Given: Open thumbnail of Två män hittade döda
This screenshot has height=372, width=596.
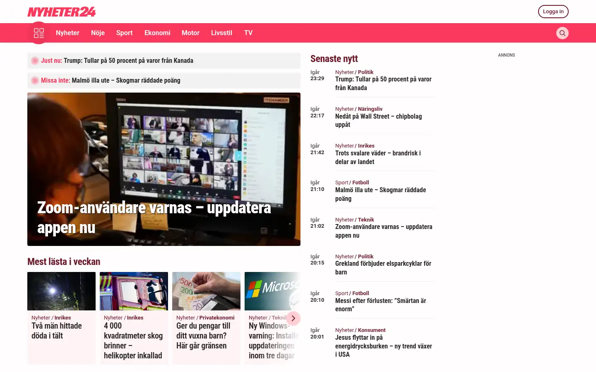Looking at the screenshot, I should (x=61, y=291).
